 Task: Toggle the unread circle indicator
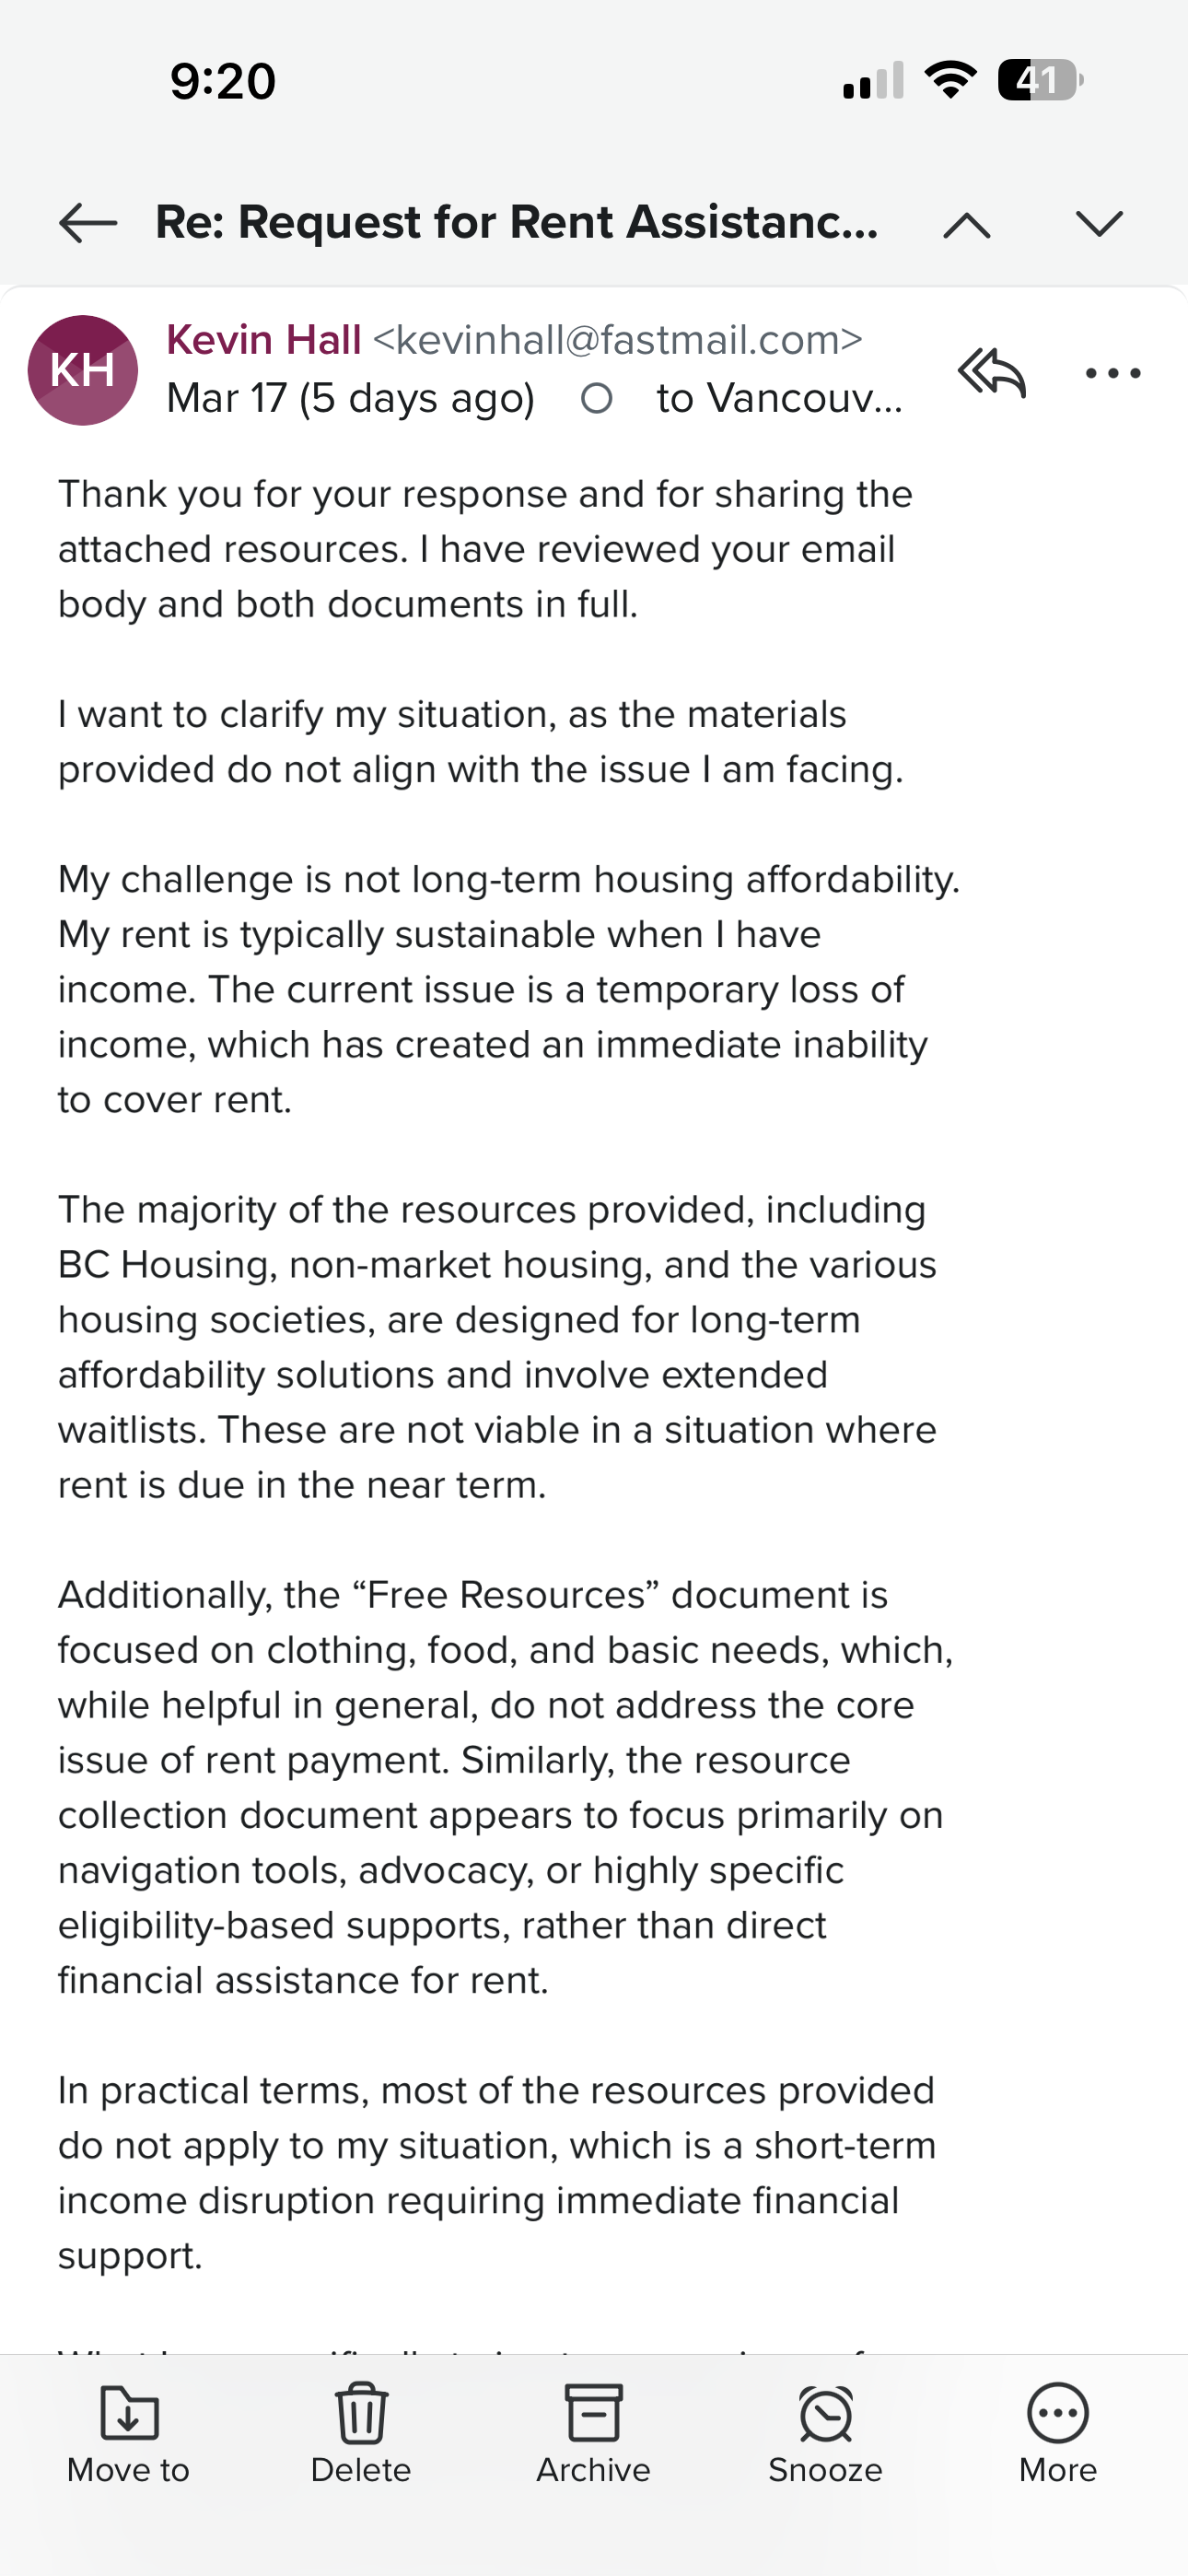pyautogui.click(x=597, y=399)
